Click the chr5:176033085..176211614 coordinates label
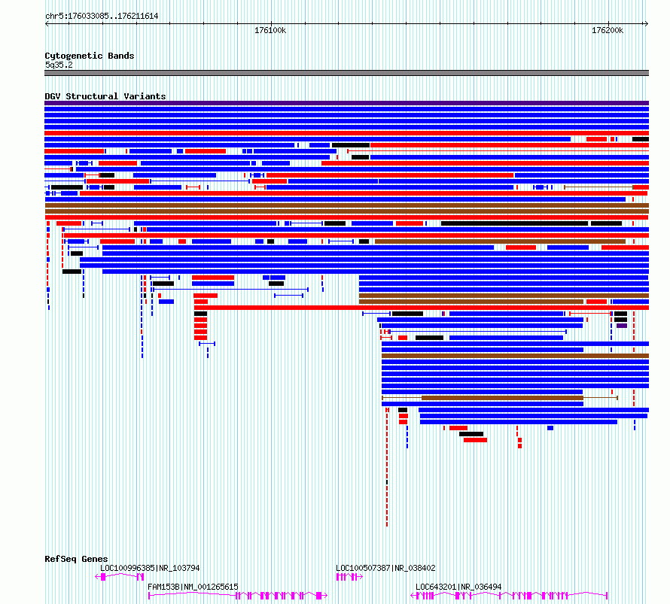Viewport: 670px width, 604px height. tap(102, 17)
